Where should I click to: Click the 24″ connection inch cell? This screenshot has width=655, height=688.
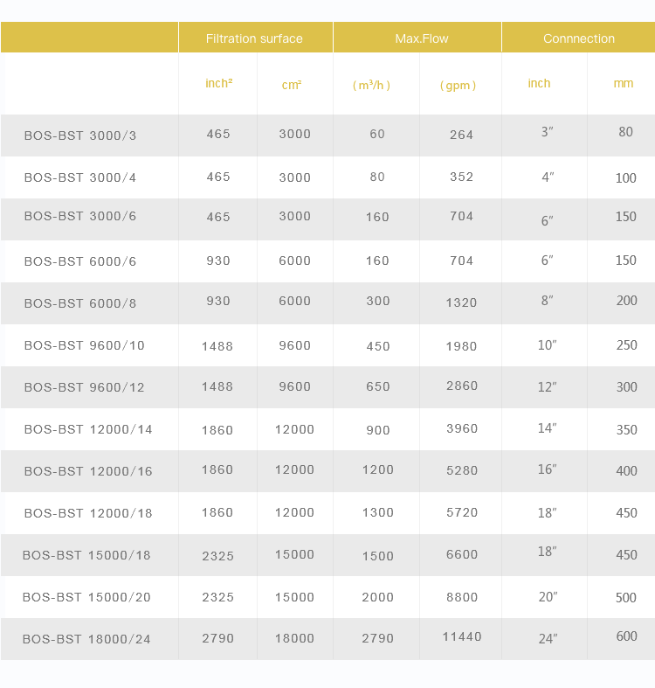547,639
